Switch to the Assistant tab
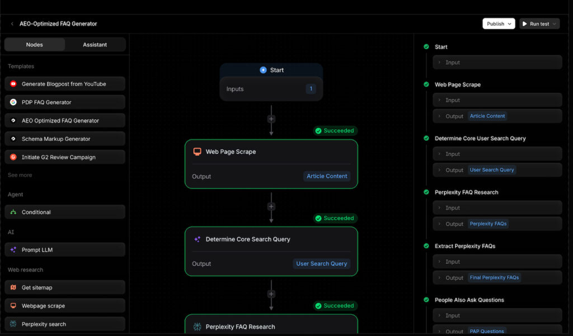The width and height of the screenshot is (573, 336). (95, 45)
